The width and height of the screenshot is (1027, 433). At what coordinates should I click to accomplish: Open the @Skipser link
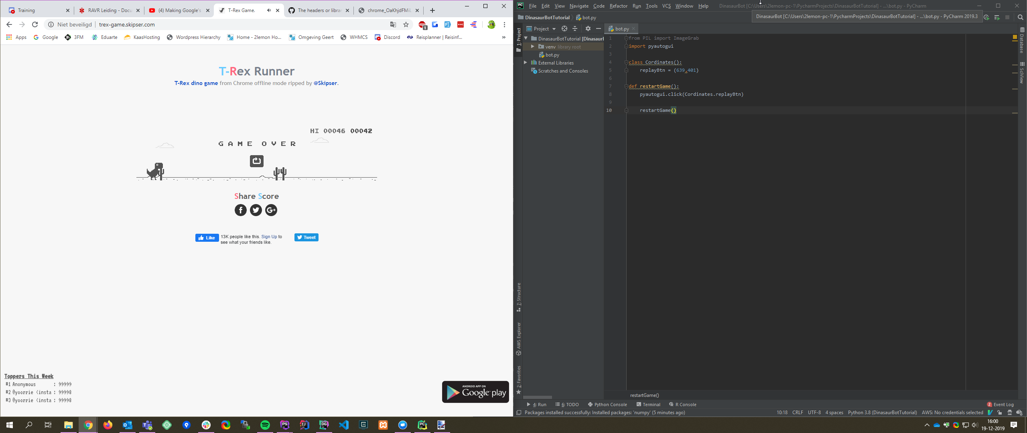point(325,83)
